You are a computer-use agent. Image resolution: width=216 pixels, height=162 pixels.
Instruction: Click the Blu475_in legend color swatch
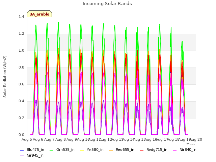point(22,150)
